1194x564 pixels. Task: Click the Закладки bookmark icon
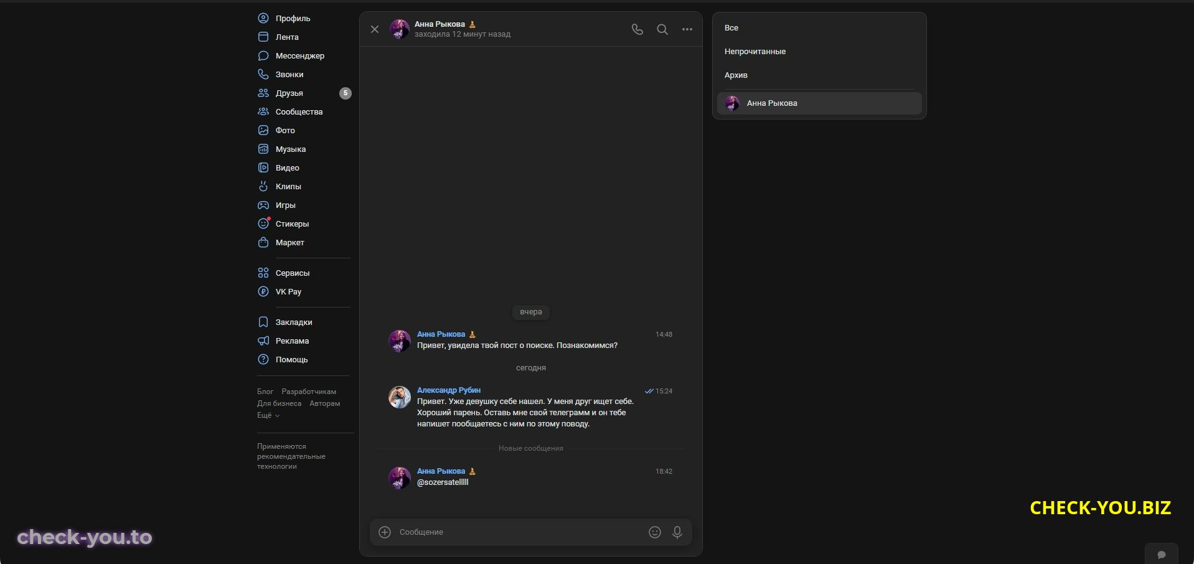point(263,322)
